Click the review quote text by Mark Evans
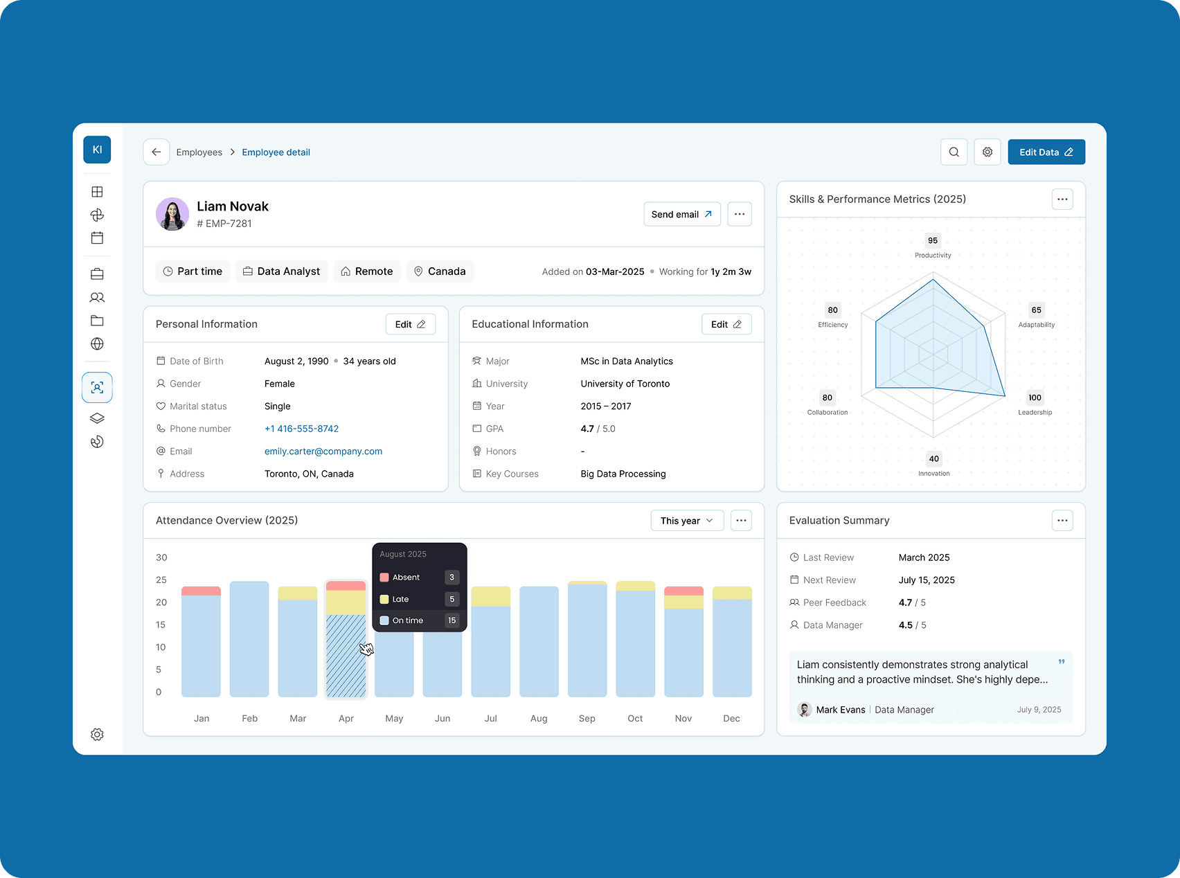This screenshot has height=878, width=1180. pyautogui.click(x=922, y=672)
